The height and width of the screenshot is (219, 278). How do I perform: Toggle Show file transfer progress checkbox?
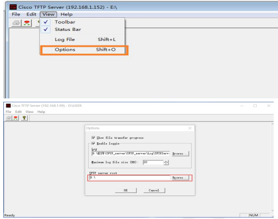(x=93, y=137)
